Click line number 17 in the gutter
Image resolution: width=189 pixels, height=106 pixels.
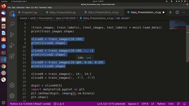tap(24, 74)
